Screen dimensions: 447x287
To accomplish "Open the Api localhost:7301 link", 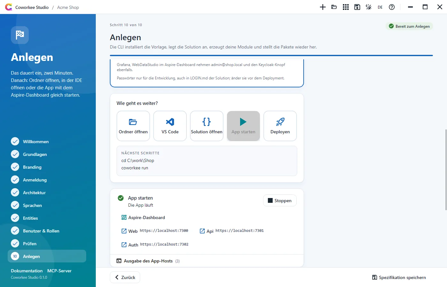I will tap(231, 231).
